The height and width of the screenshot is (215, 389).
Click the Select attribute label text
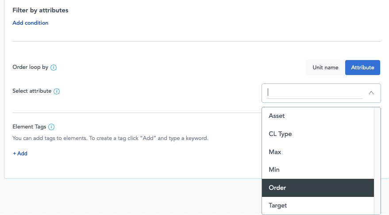click(32, 91)
